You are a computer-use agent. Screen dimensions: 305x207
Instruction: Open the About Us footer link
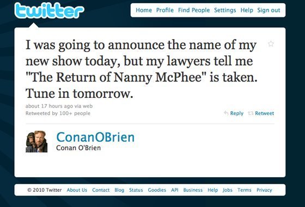(x=77, y=190)
